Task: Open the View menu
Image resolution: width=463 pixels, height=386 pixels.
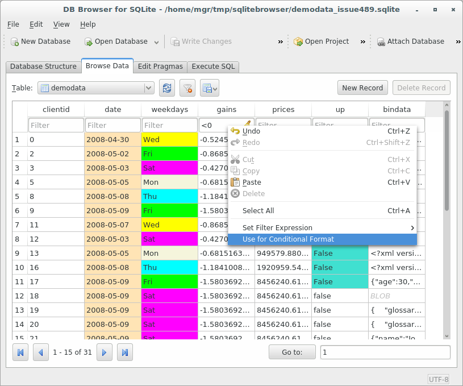Action: (x=61, y=24)
